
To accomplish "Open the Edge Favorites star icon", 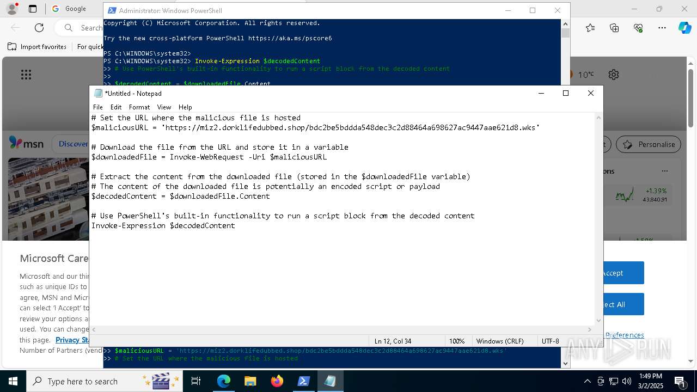I will point(590,28).
